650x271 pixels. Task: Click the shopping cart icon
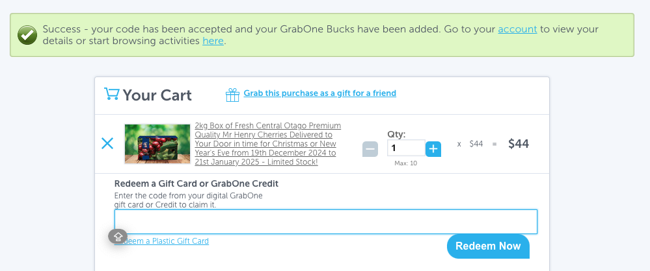pos(111,95)
